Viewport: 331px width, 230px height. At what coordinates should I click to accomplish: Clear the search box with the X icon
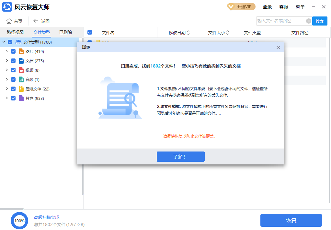pos(309,21)
